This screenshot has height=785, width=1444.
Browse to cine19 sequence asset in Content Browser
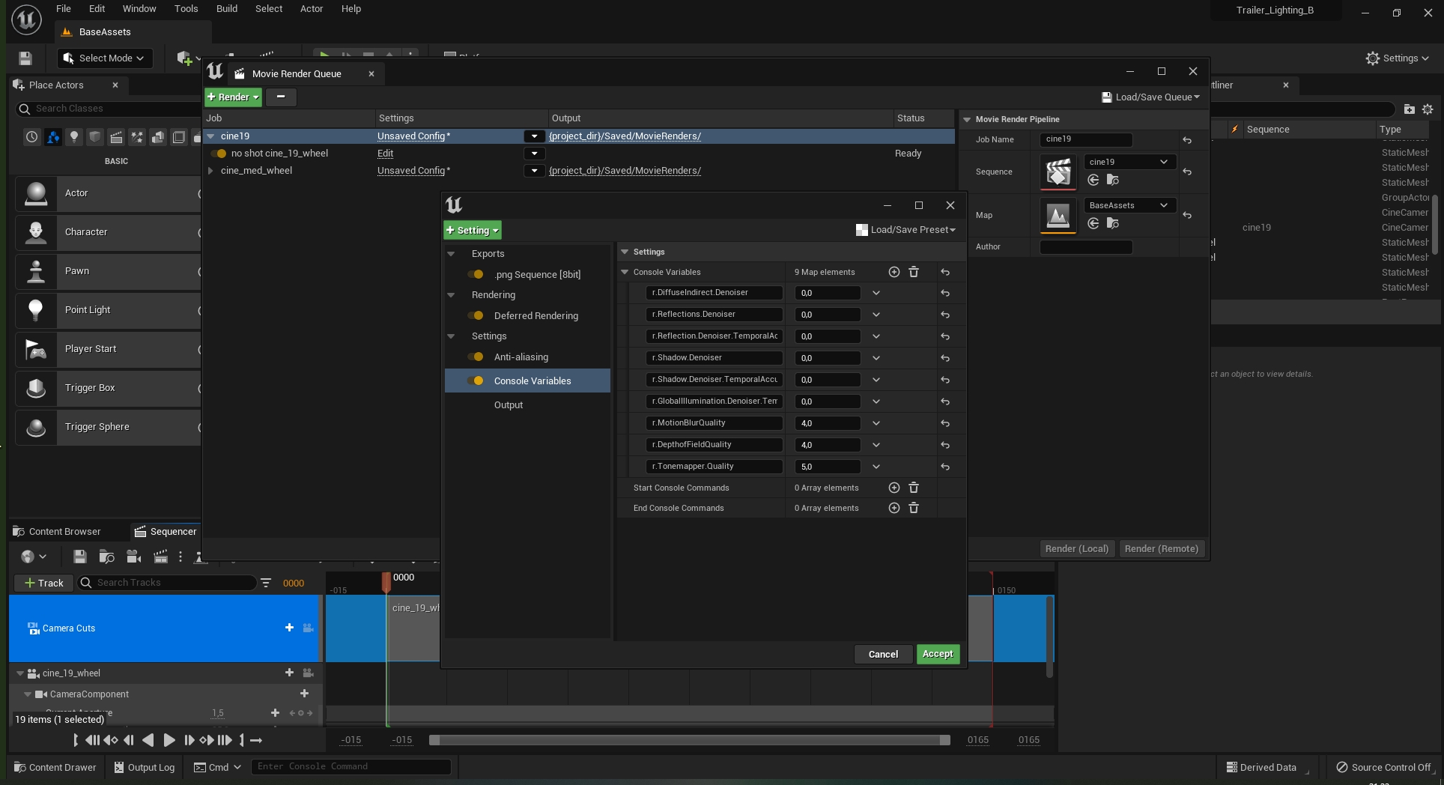tap(1112, 180)
